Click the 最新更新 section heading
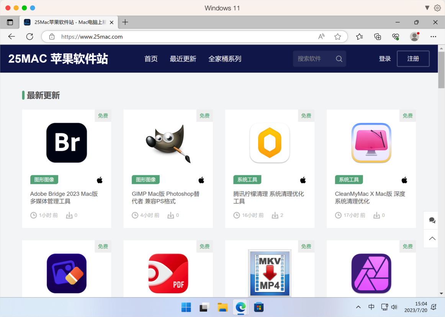445x317 pixels. [43, 95]
